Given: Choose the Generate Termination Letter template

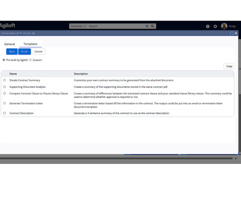Looking at the screenshot, I should point(5,103).
